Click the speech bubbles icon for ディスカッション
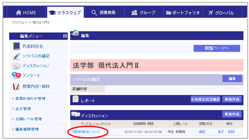This screenshot has width=249, height=140. [x=16, y=66]
